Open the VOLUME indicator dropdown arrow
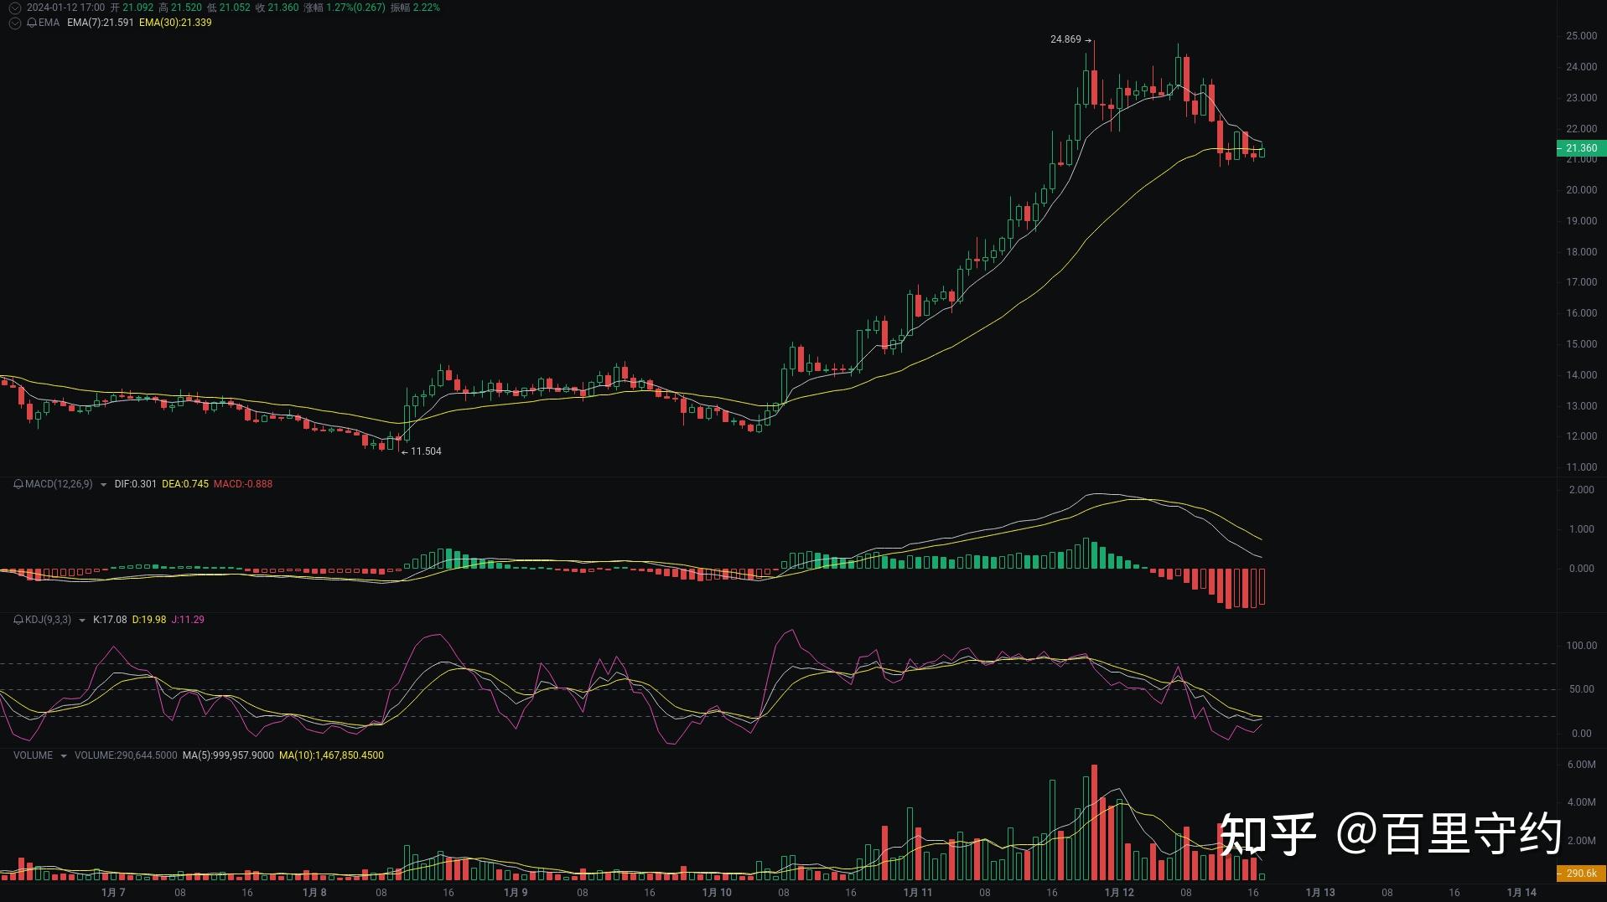This screenshot has height=902, width=1607. (x=63, y=756)
